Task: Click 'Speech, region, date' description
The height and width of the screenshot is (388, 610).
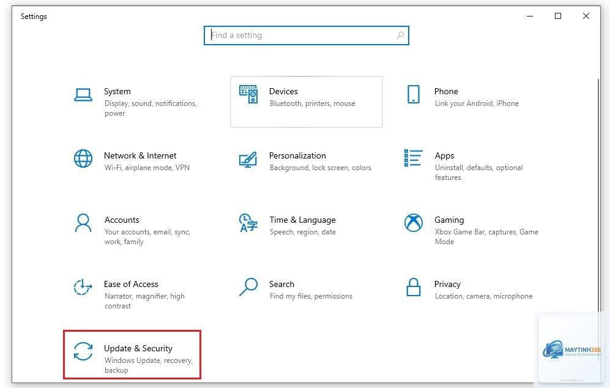Action: (303, 232)
